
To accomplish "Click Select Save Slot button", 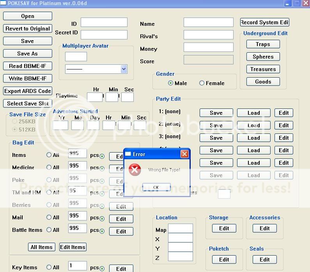I will [28, 103].
